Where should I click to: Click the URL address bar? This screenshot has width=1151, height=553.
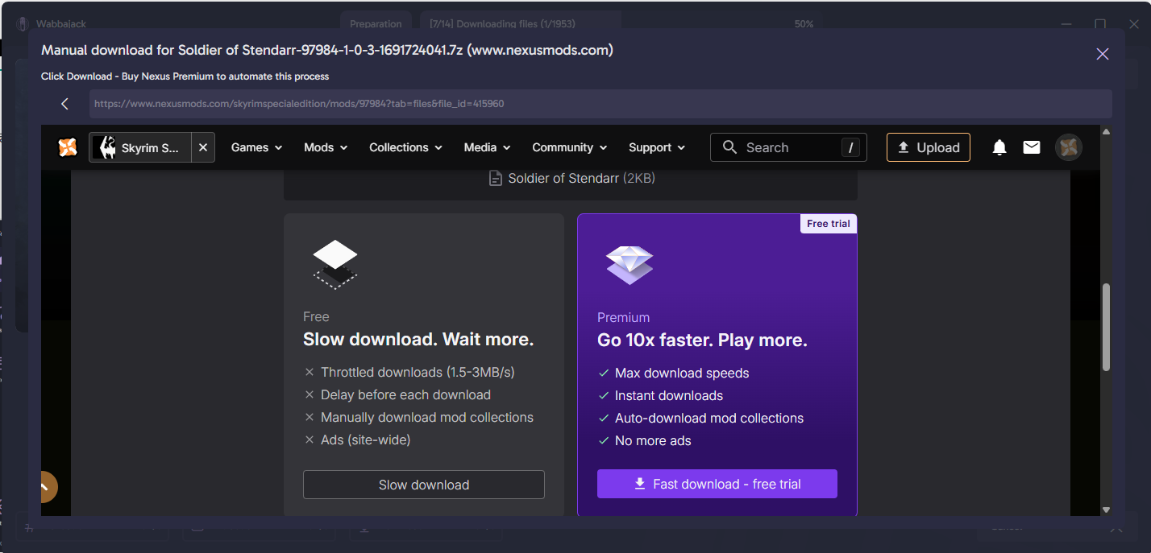click(x=600, y=104)
